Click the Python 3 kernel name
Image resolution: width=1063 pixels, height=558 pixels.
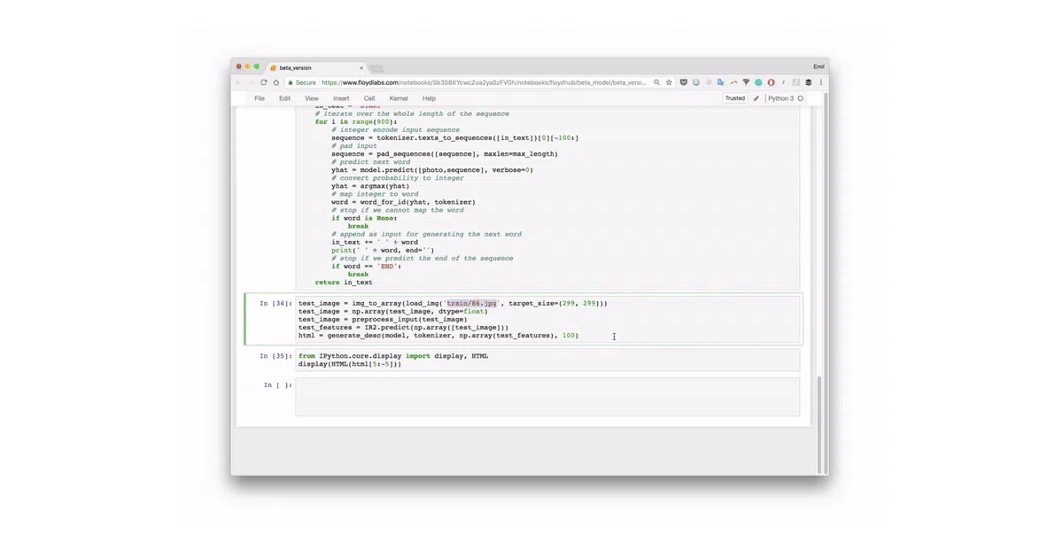[x=780, y=98]
